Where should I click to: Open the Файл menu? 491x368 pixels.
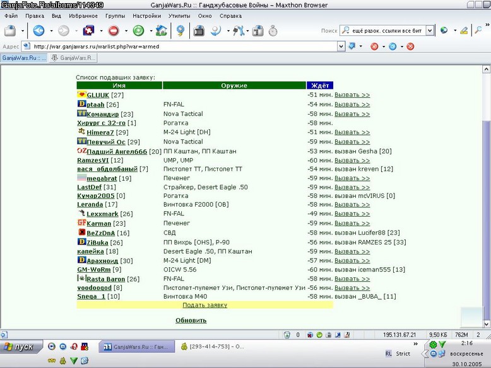tap(11, 16)
